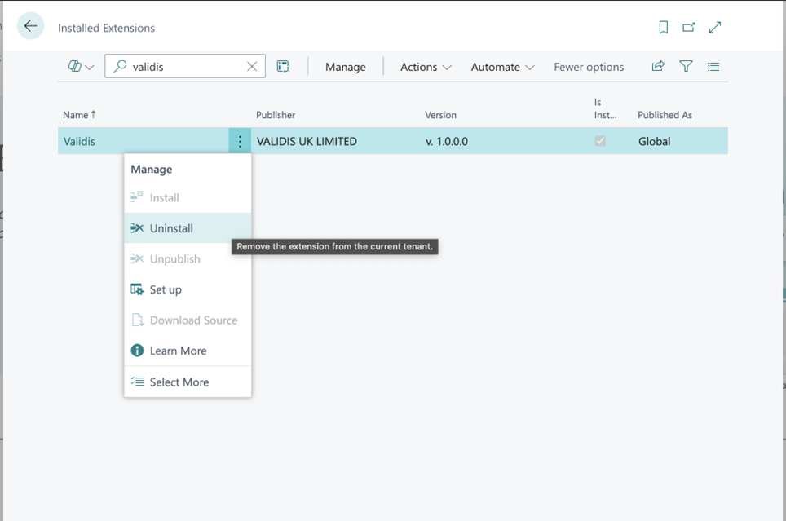The height and width of the screenshot is (521, 786).
Task: Sort by the Name column header
Action: click(x=79, y=115)
